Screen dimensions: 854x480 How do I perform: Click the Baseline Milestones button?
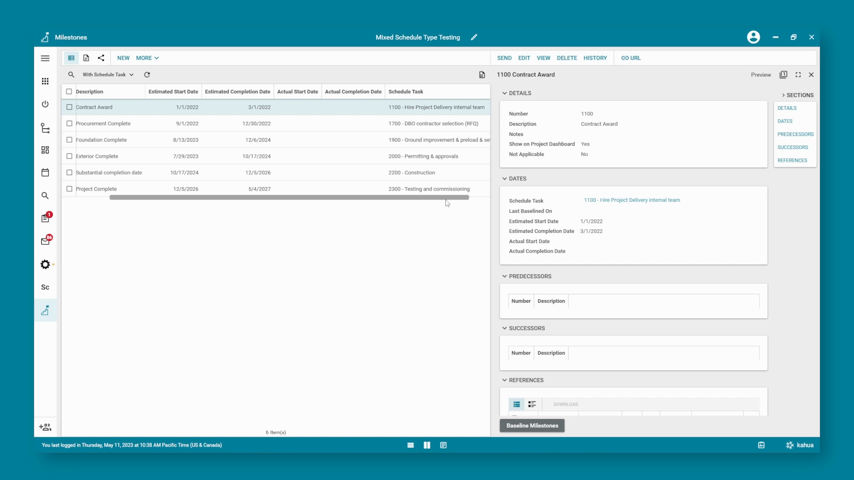point(532,425)
